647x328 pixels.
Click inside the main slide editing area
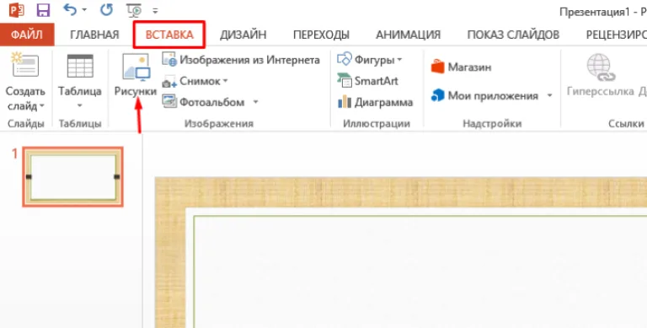(420, 272)
